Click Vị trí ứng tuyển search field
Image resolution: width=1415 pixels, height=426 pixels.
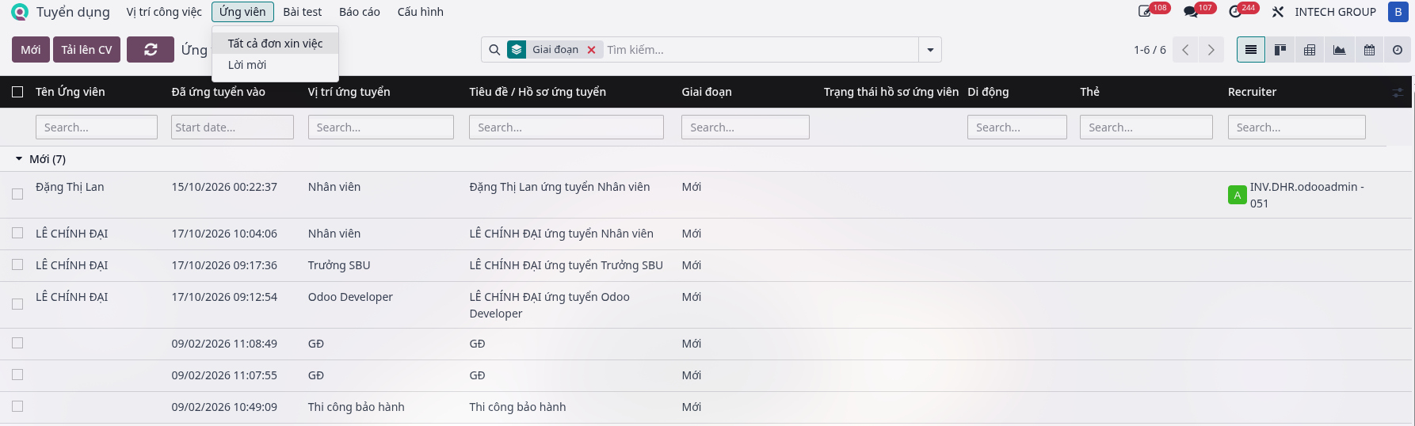381,127
